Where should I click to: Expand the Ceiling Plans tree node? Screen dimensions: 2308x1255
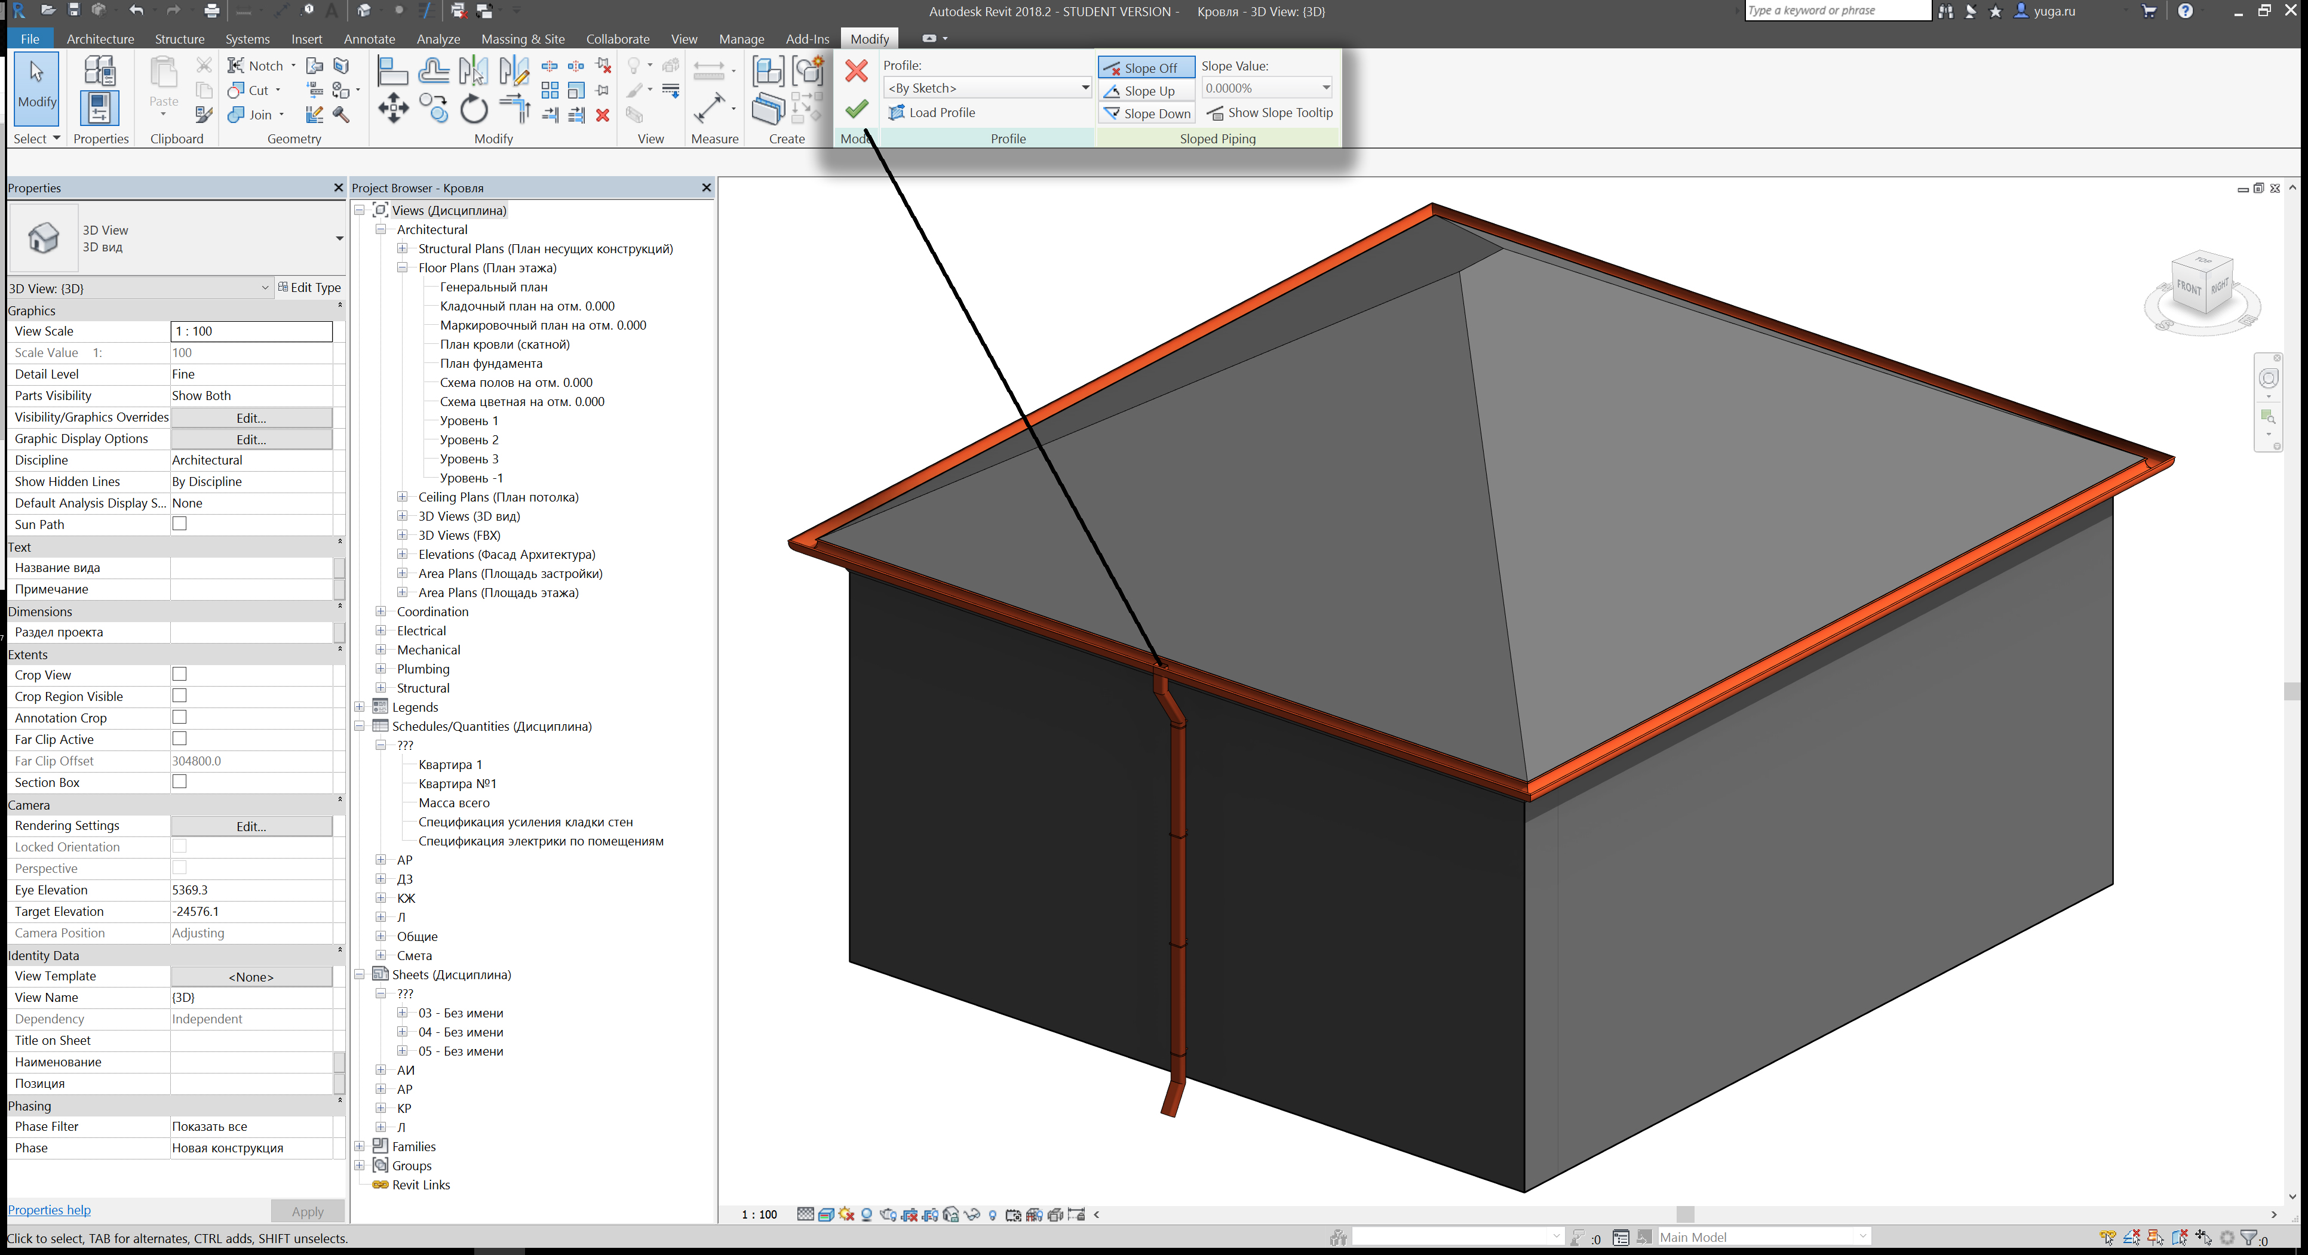pyautogui.click(x=403, y=497)
